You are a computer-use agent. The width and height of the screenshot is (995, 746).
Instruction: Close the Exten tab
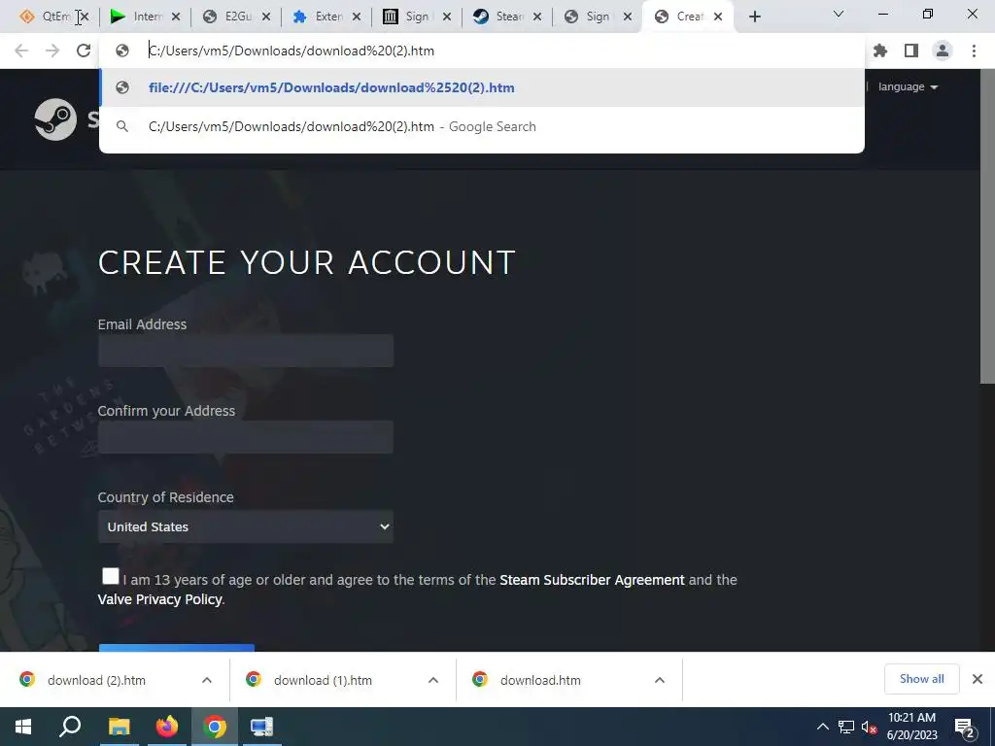pos(357,17)
